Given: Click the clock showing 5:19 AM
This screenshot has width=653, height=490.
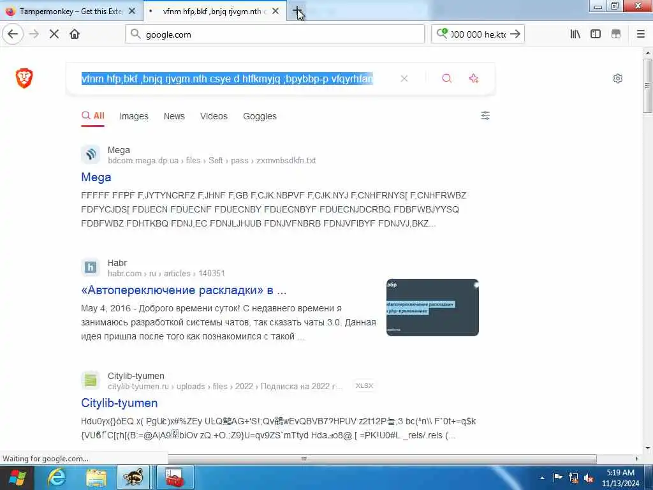Looking at the screenshot, I should coord(620,478).
